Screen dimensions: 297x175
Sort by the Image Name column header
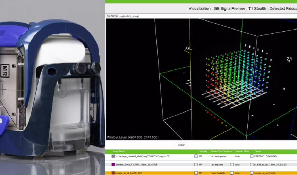tap(120, 151)
